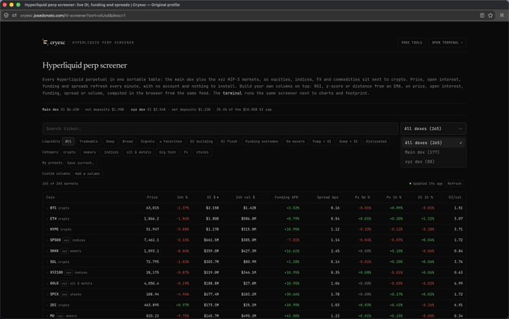Filter by 'oil & metals' category
Viewport: 509px width, 319px height.
(138, 152)
